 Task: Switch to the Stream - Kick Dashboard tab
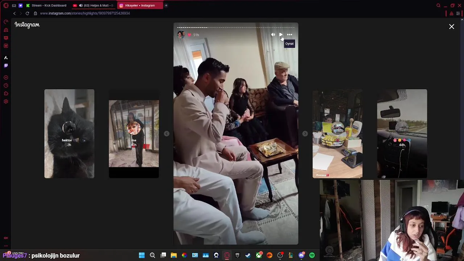(x=46, y=5)
